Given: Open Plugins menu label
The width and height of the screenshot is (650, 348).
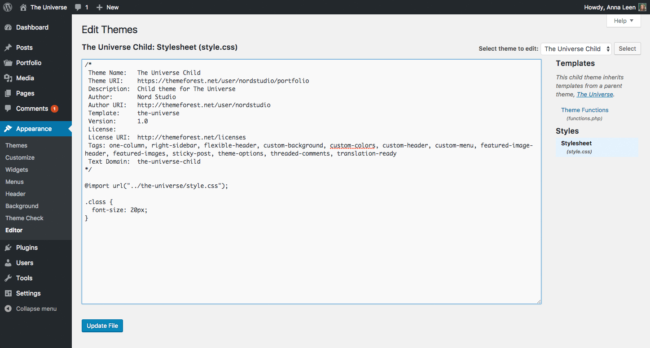Looking at the screenshot, I should [x=27, y=248].
